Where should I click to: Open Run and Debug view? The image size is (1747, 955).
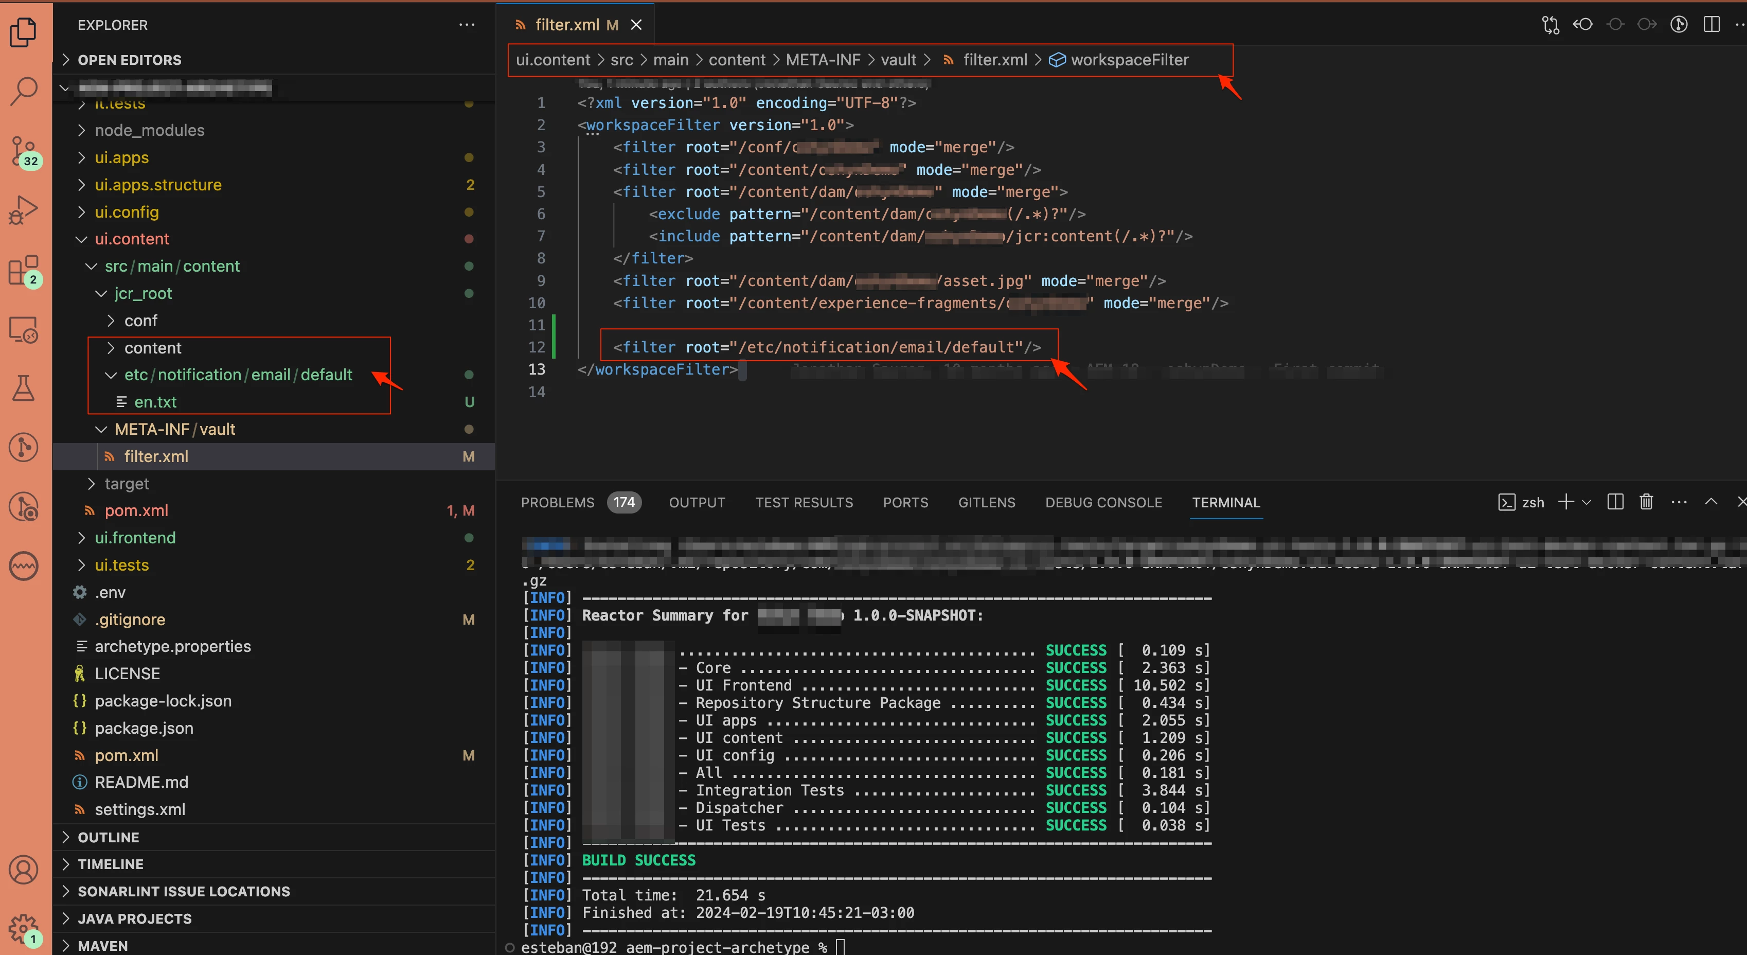24,209
